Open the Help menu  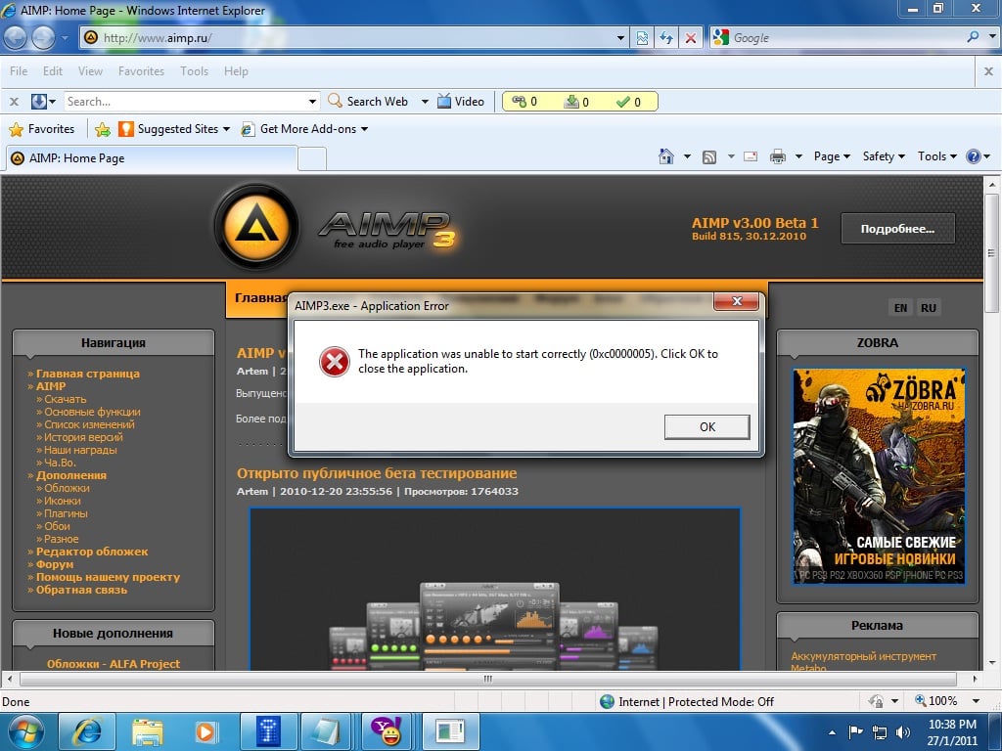coord(236,70)
